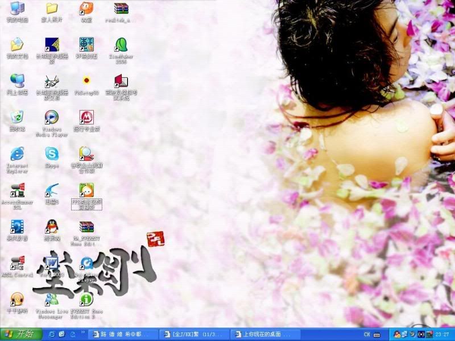Select the realtek WinRAR archive icon
The image size is (455, 341).
(x=121, y=9)
